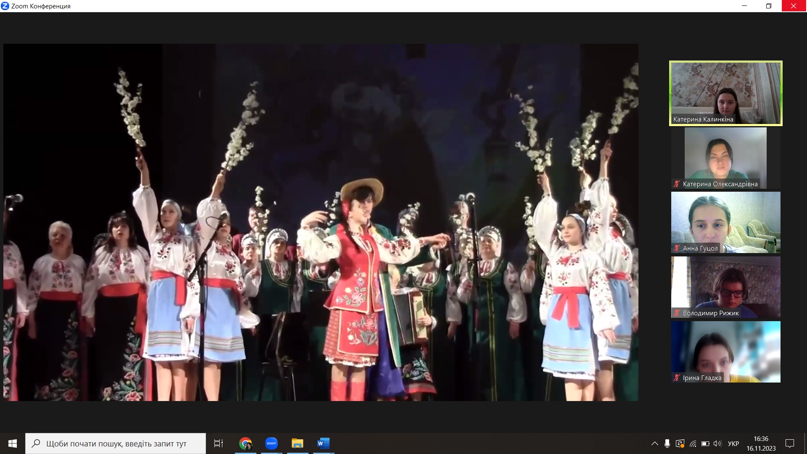Open Windows Update tray icon
Image resolution: width=807 pixels, height=454 pixels.
click(680, 443)
